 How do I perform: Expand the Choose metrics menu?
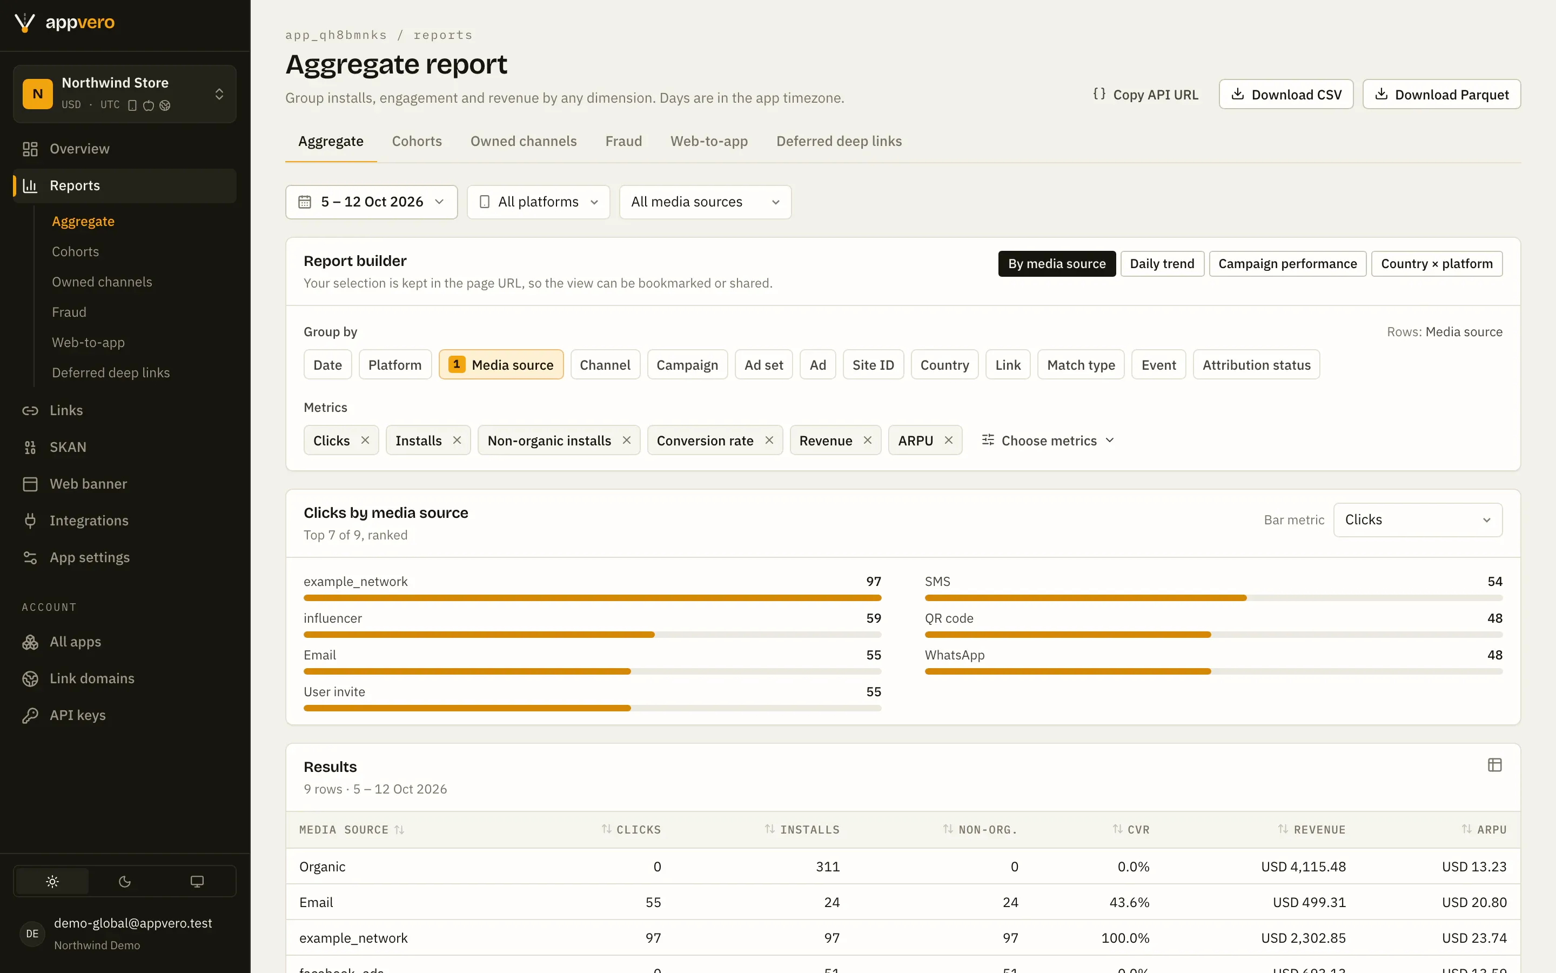[1048, 440]
